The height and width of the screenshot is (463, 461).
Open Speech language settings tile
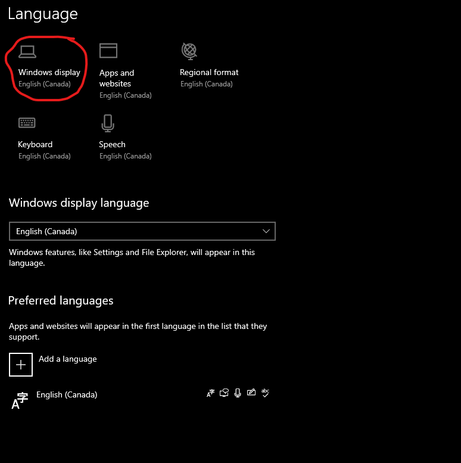point(125,138)
